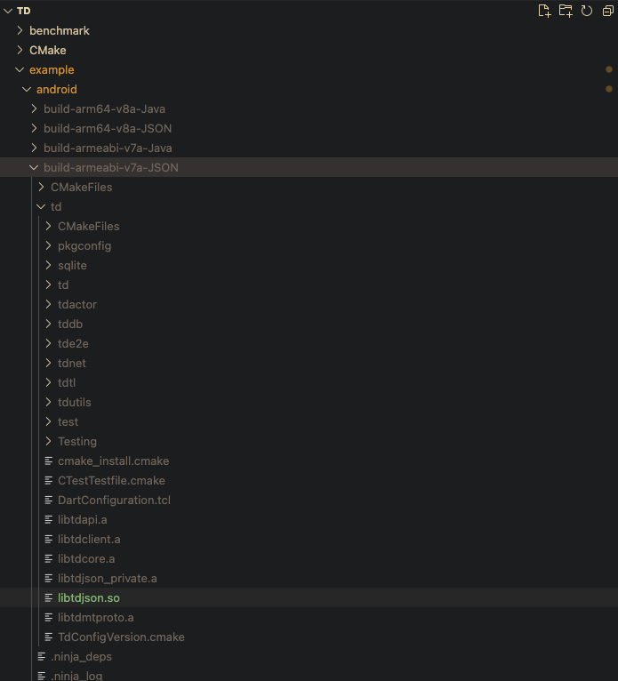Open libtdcore.a file
The width and height of the screenshot is (618, 681).
pyautogui.click(x=86, y=559)
